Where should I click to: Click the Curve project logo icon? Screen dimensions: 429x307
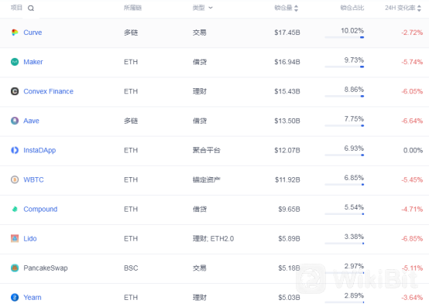[x=15, y=32]
